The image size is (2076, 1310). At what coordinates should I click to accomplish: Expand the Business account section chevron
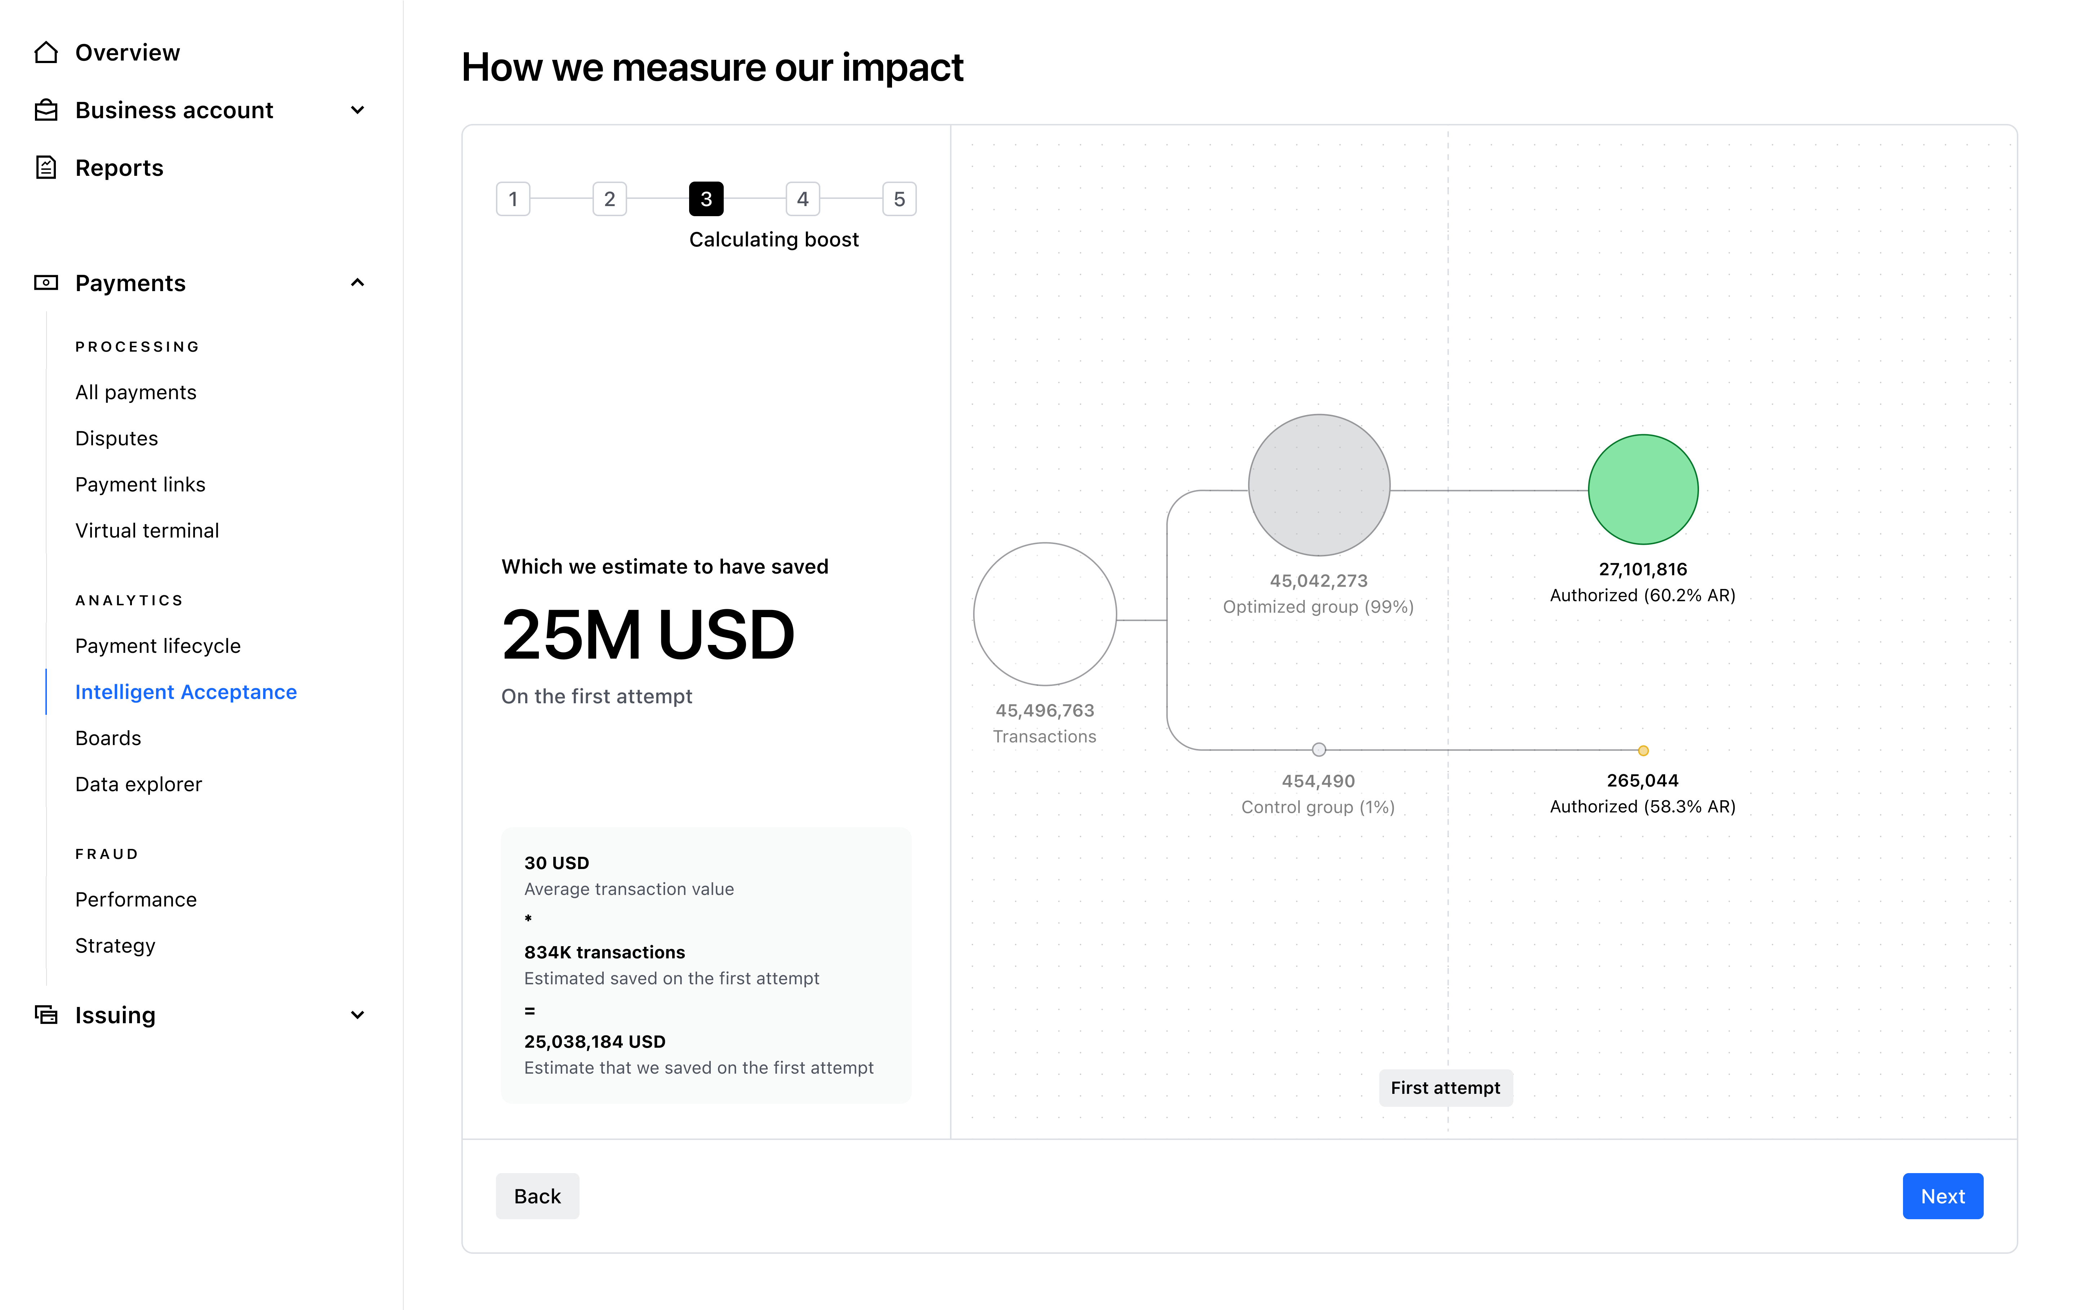pyautogui.click(x=358, y=110)
